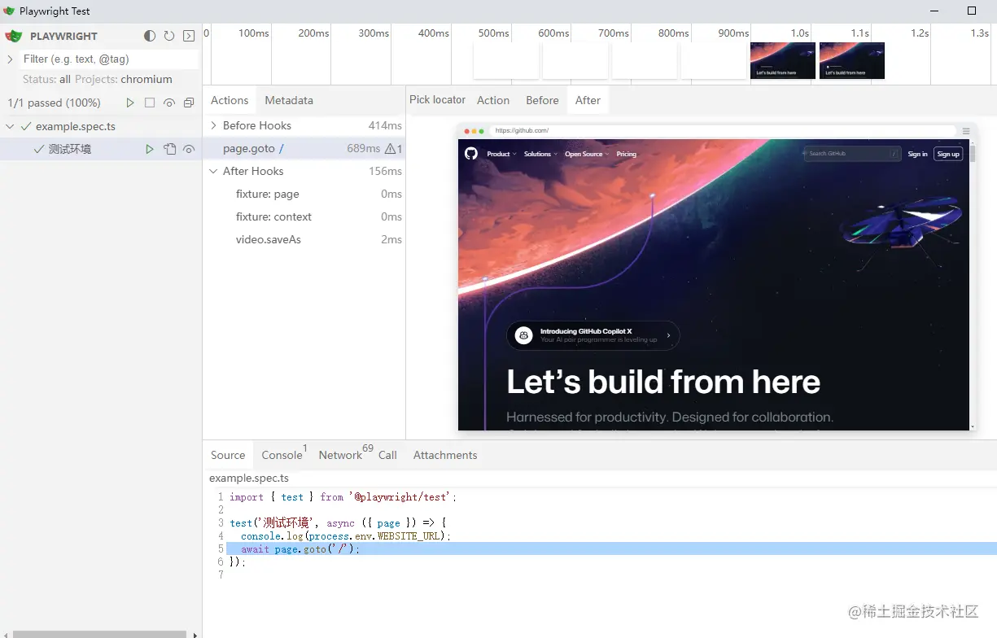Viewport: 997px width, 638px height.
Task: Toggle watch all eye icon
Action: coord(169,103)
